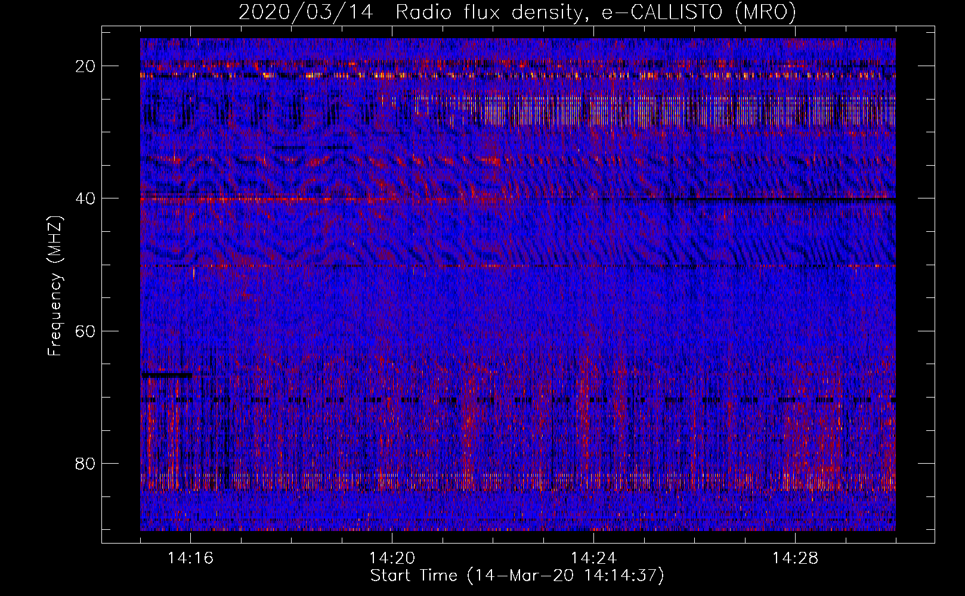The width and height of the screenshot is (965, 596).
Task: Click the 60 MHz frequency tick label
Action: tap(86, 331)
